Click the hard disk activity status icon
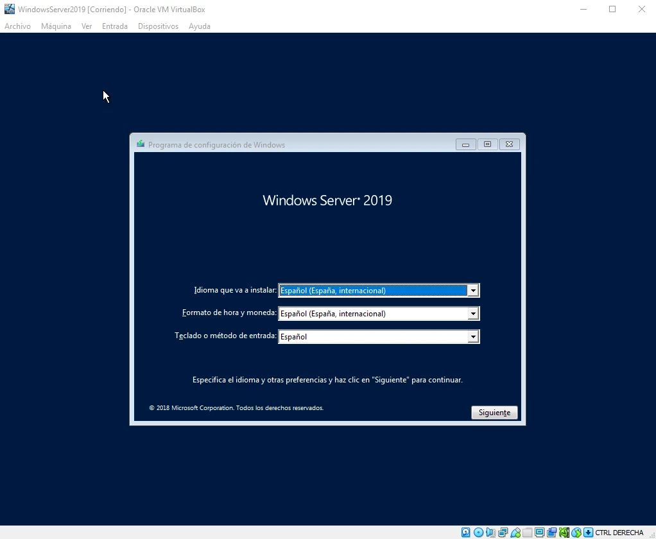The height and width of the screenshot is (539, 656). (x=465, y=533)
